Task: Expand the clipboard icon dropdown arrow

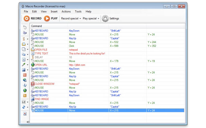Action: 28,55
